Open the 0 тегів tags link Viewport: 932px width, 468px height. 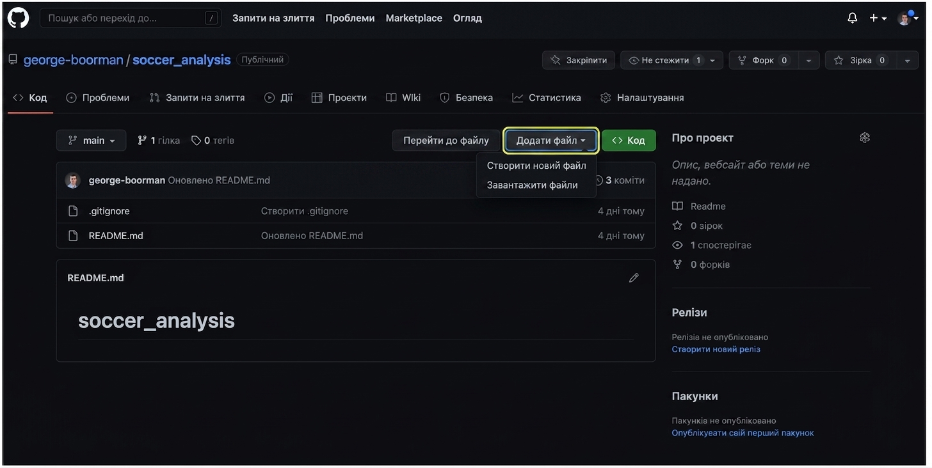pos(213,141)
